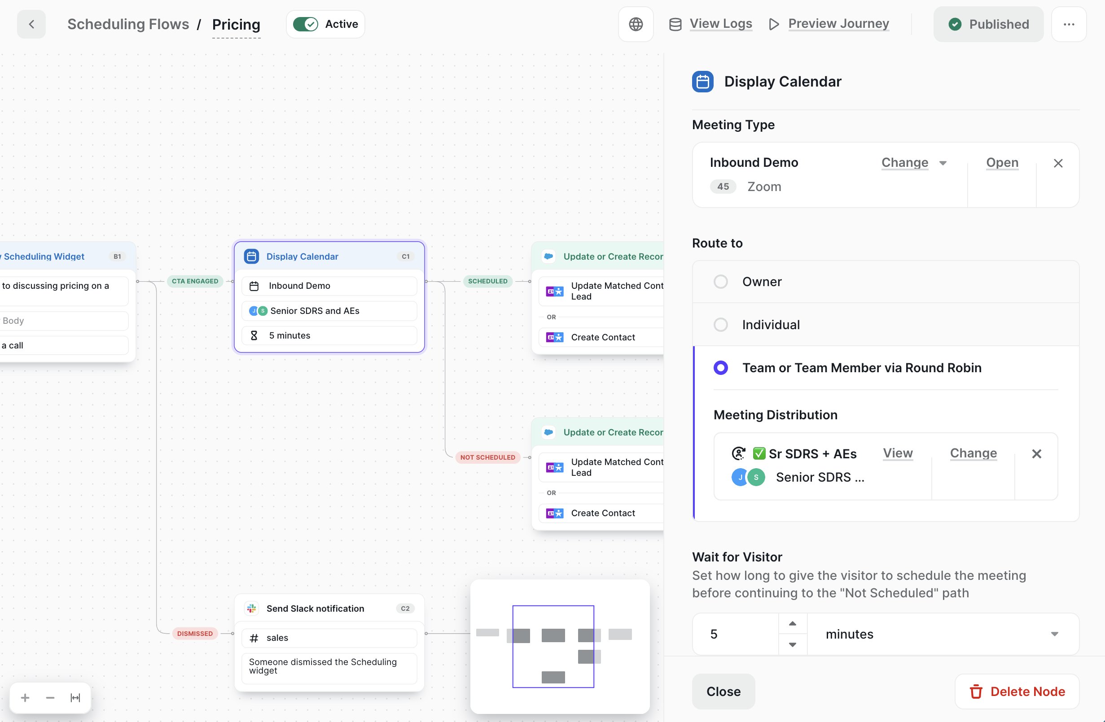Click Senior SDRS and AEs row in node
Screen dimensions: 1105x722
pyautogui.click(x=329, y=311)
